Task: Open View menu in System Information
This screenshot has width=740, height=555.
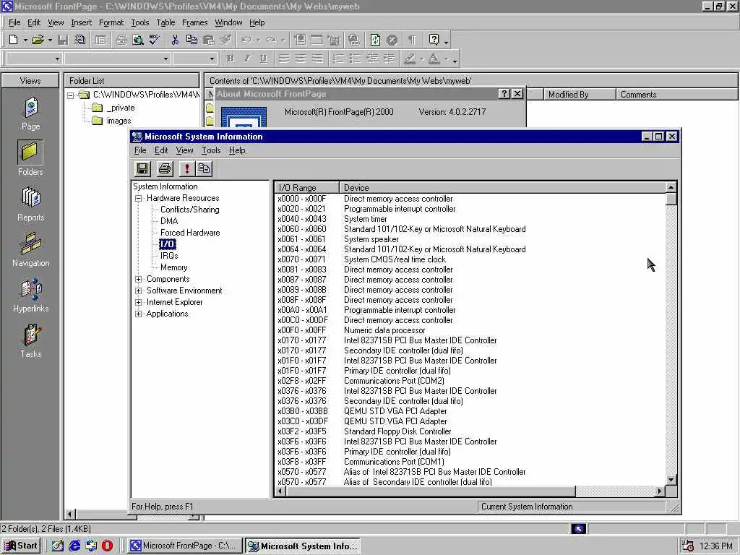Action: [184, 150]
